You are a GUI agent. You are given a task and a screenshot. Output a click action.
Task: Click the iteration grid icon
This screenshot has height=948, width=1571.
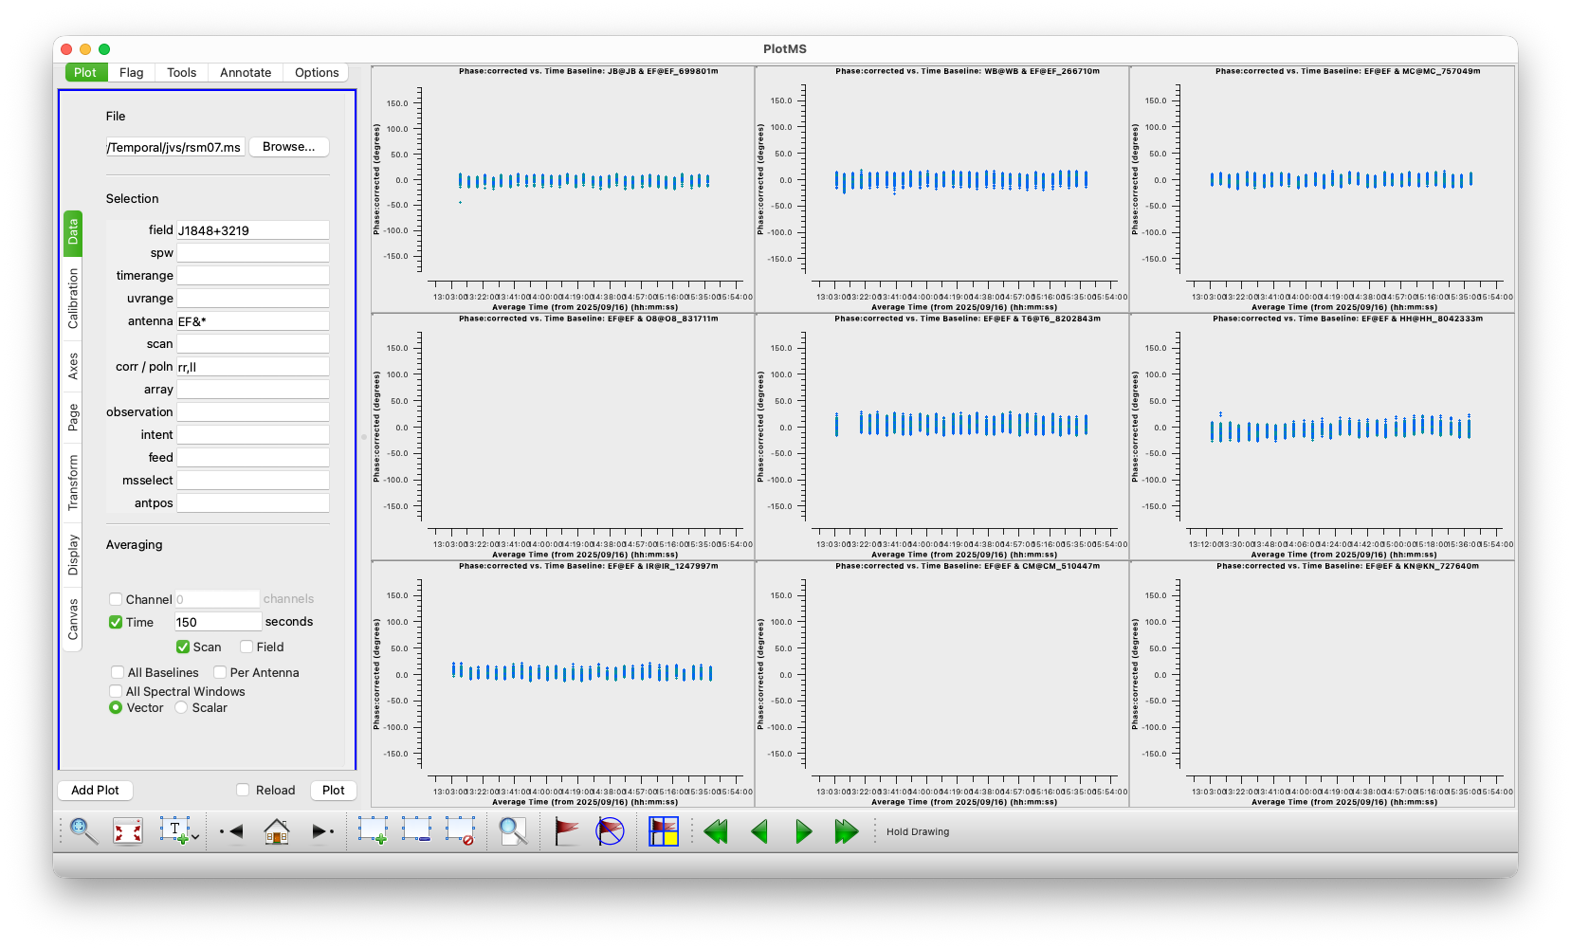(x=663, y=831)
